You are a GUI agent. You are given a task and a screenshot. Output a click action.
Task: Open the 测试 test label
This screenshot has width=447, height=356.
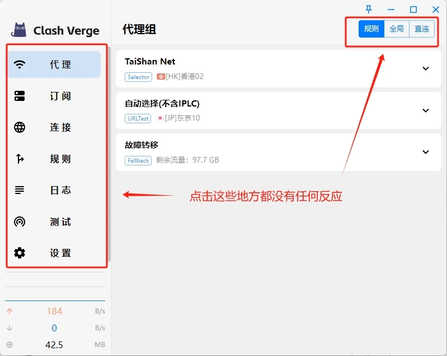click(x=60, y=221)
